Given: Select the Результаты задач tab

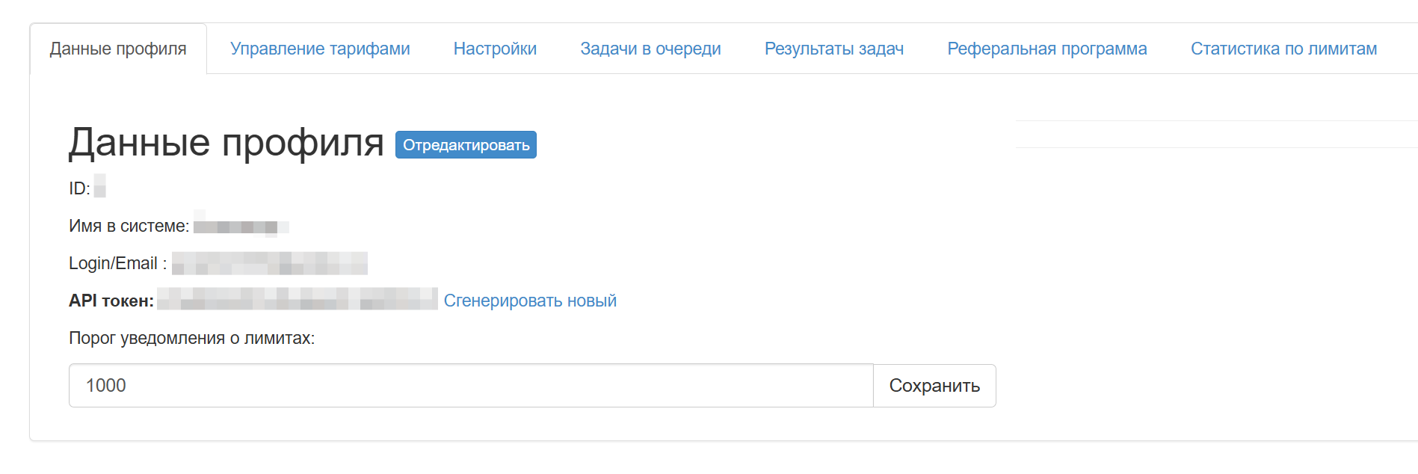Looking at the screenshot, I should tap(833, 49).
